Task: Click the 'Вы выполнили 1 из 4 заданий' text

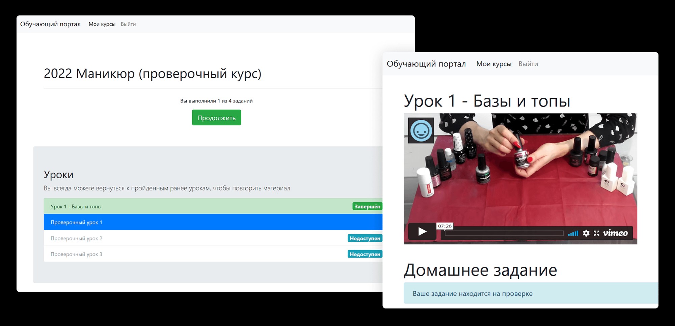Action: tap(216, 101)
